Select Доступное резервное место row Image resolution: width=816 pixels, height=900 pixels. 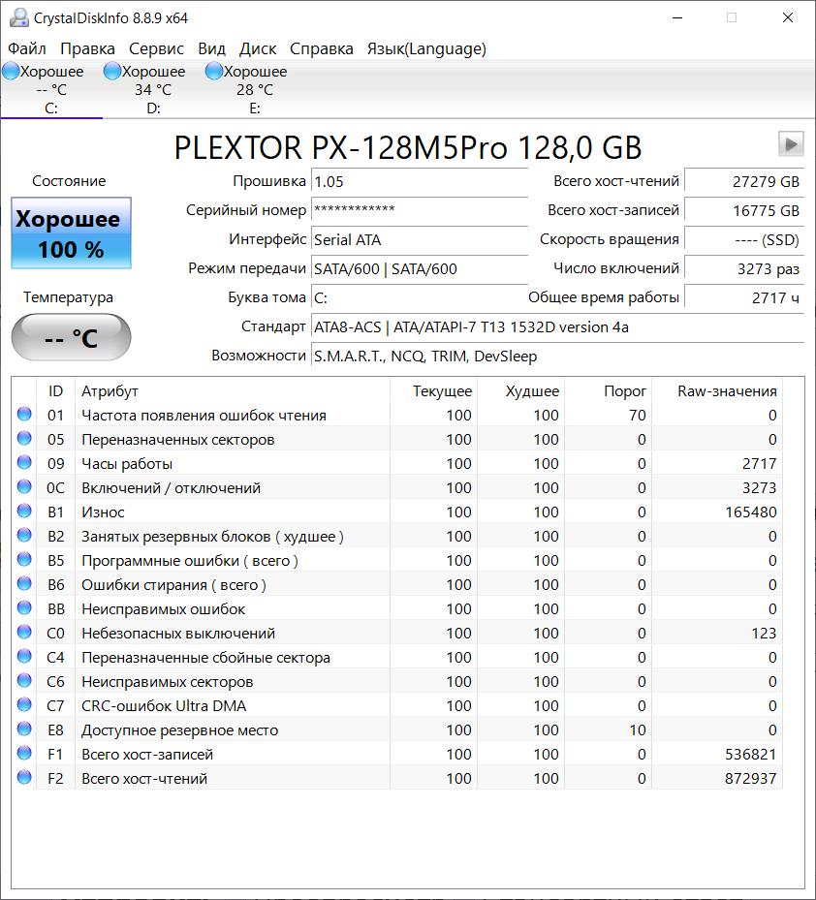tap(396, 729)
